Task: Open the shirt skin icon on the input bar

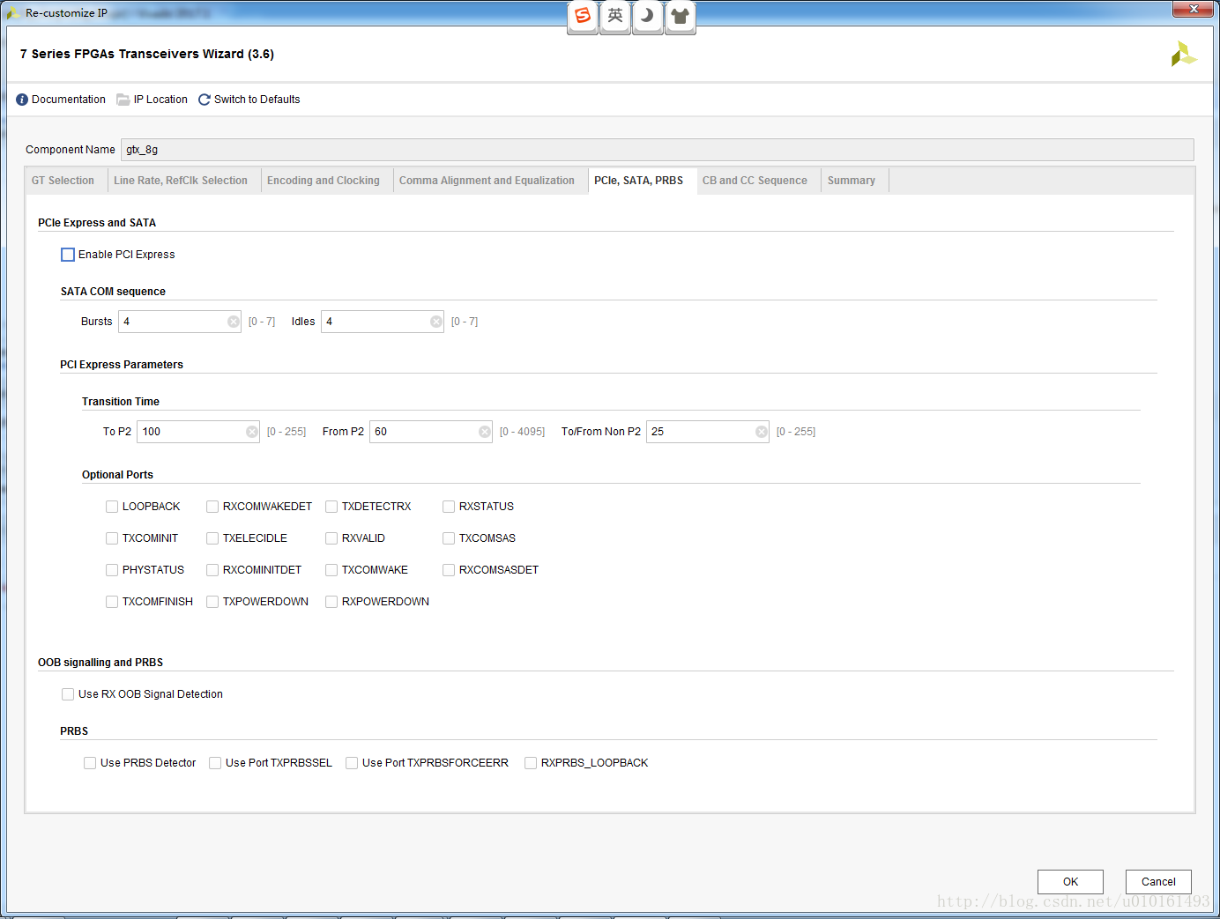Action: tap(680, 17)
